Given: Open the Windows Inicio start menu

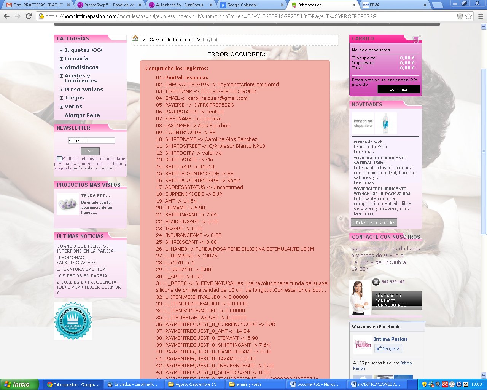Looking at the screenshot, I should tap(19, 384).
